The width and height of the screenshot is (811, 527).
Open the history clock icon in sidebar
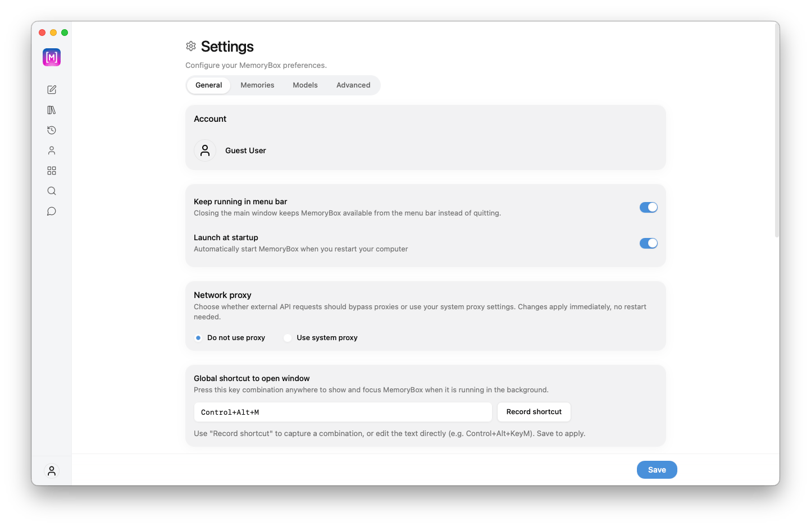(52, 130)
